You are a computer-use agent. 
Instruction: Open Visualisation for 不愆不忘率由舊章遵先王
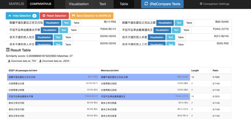pos(162,30)
